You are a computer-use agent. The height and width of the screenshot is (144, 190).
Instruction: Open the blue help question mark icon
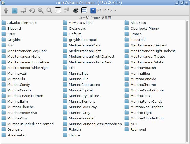pyautogui.click(x=93, y=10)
